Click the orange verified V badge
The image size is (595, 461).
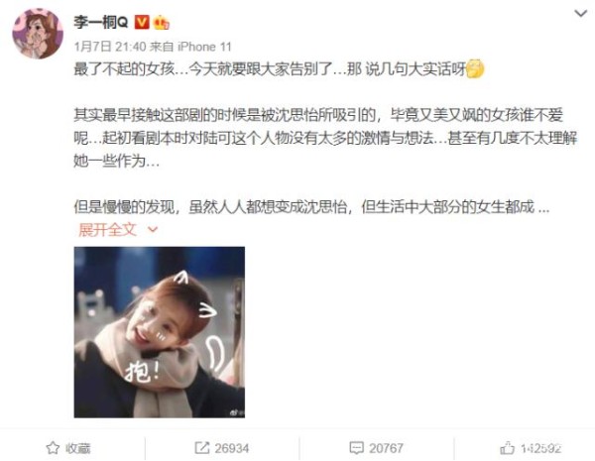pos(142,23)
